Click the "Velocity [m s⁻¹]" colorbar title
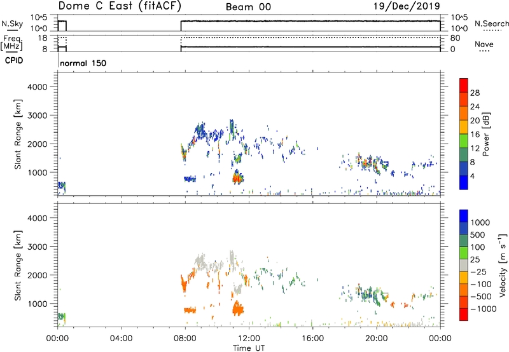This screenshot has height=352, width=509. pyautogui.click(x=503, y=265)
